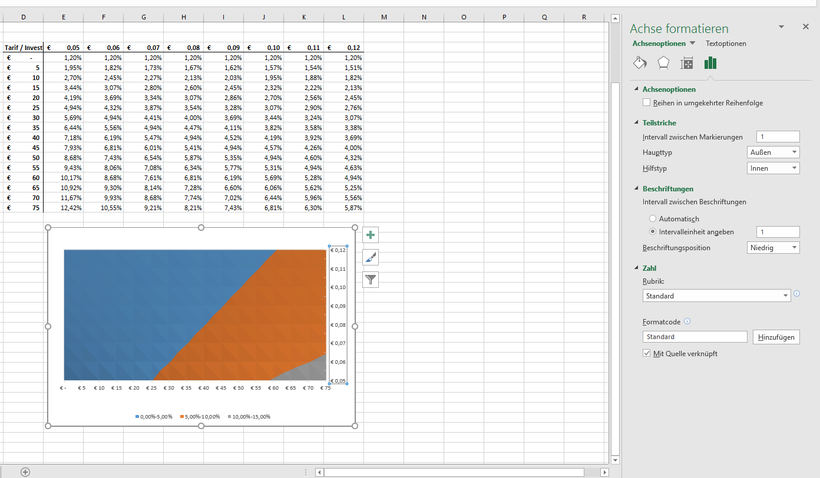The width and height of the screenshot is (820, 478).
Task: Collapse Beschriftungen section
Action: 636,188
